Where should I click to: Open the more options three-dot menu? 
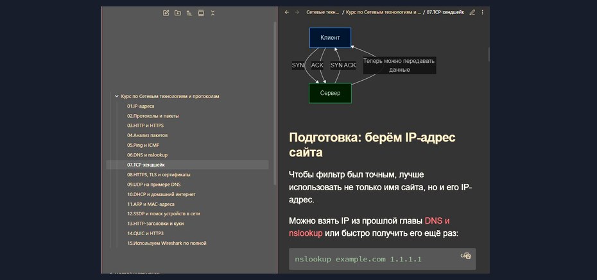pyautogui.click(x=482, y=12)
